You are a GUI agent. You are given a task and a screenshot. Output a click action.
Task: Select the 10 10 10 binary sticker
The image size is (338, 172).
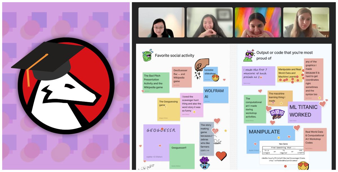click(x=277, y=114)
